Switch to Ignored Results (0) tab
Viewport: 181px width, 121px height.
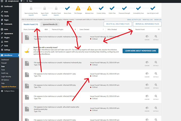[x=50, y=24]
